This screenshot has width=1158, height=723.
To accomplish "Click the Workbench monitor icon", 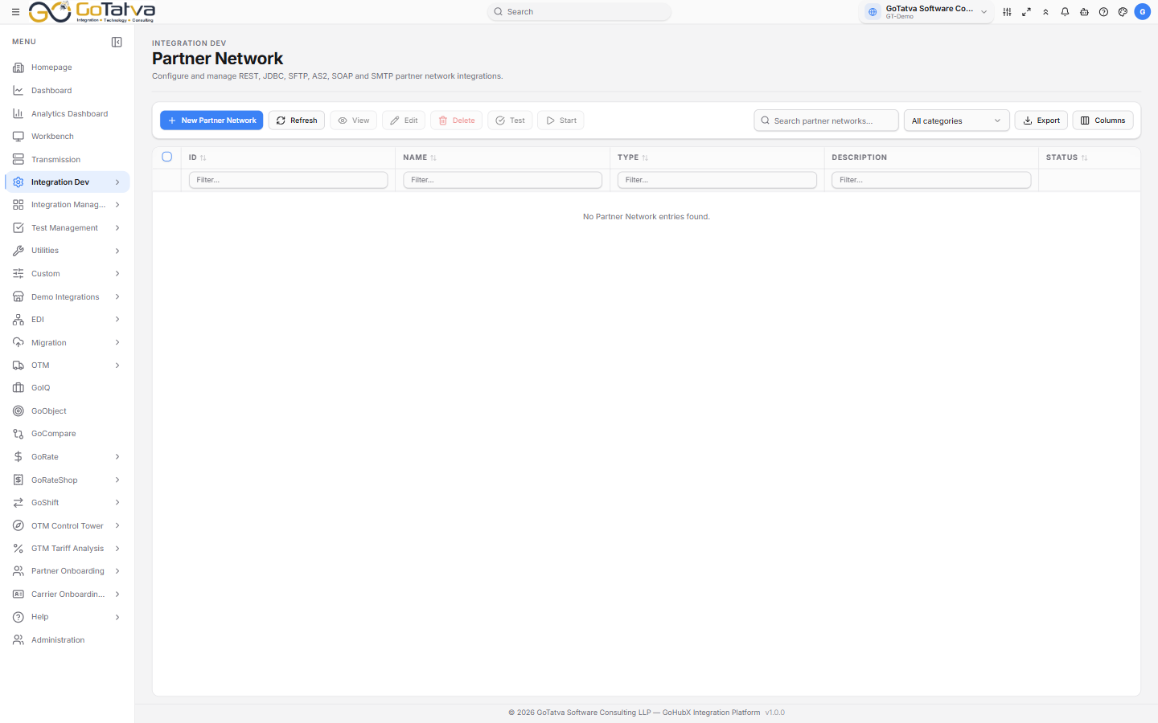I will click(18, 137).
